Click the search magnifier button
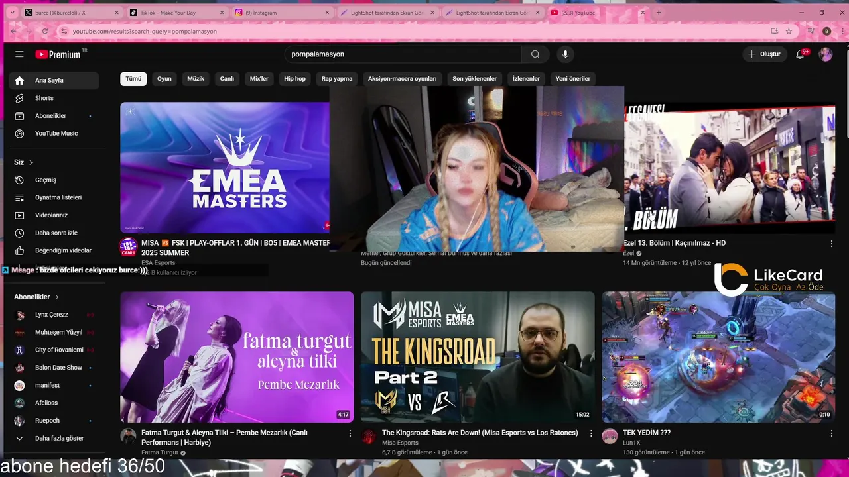Screen dimensions: 849x477 pyautogui.click(x=535, y=54)
